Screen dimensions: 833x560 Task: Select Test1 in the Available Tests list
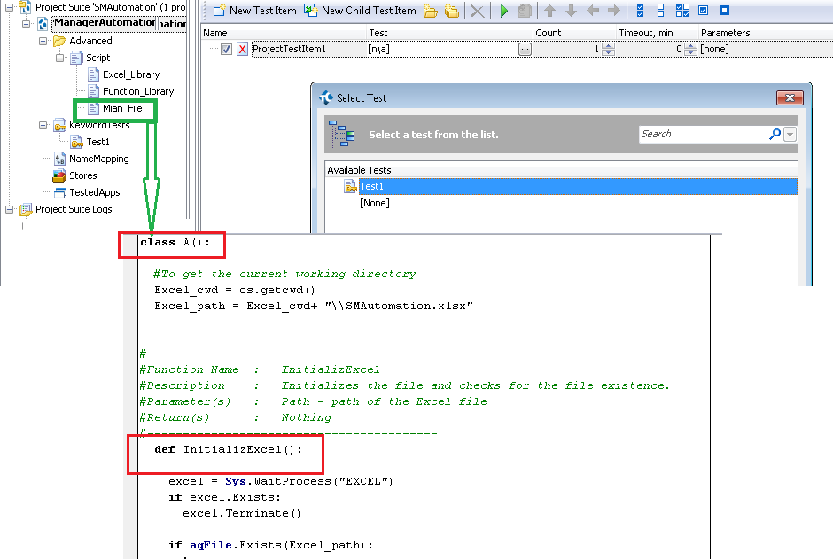371,186
